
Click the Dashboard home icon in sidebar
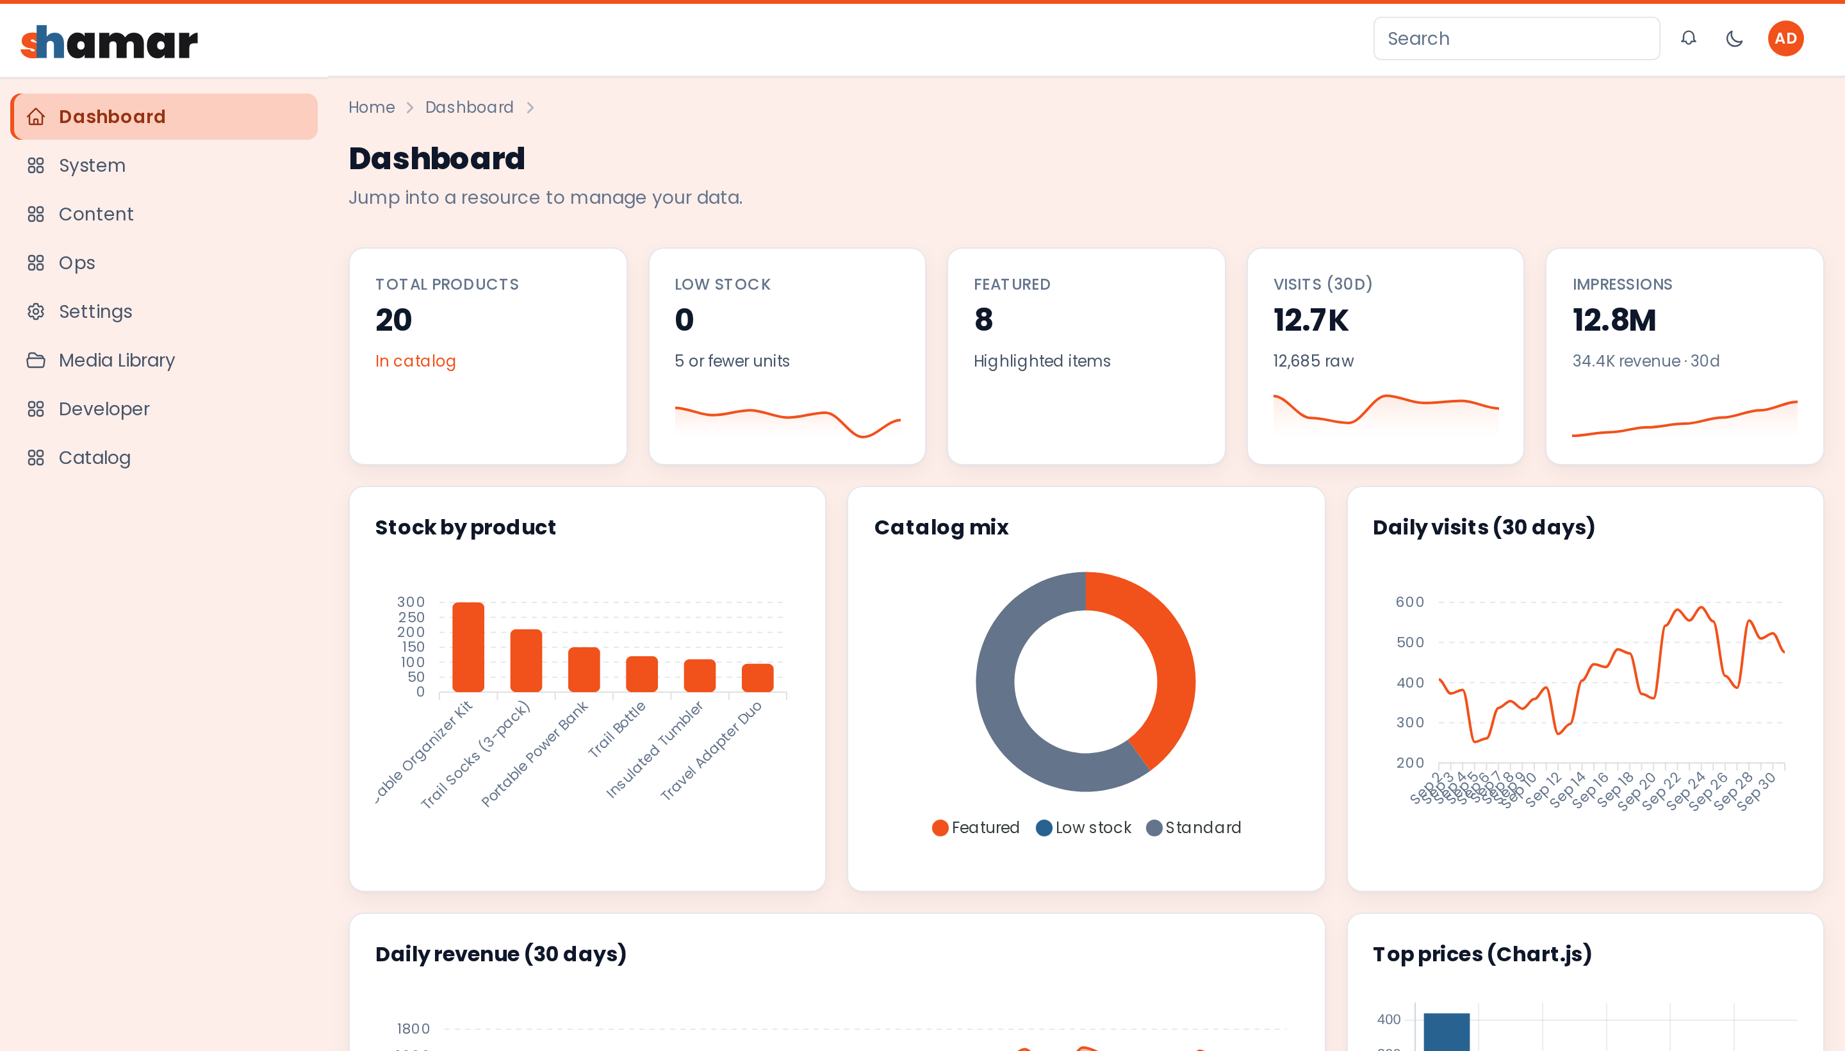[x=36, y=117]
